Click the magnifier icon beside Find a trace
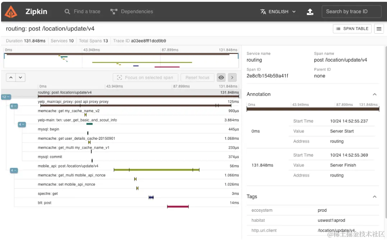Image resolution: width=387 pixels, height=240 pixels. (x=67, y=11)
